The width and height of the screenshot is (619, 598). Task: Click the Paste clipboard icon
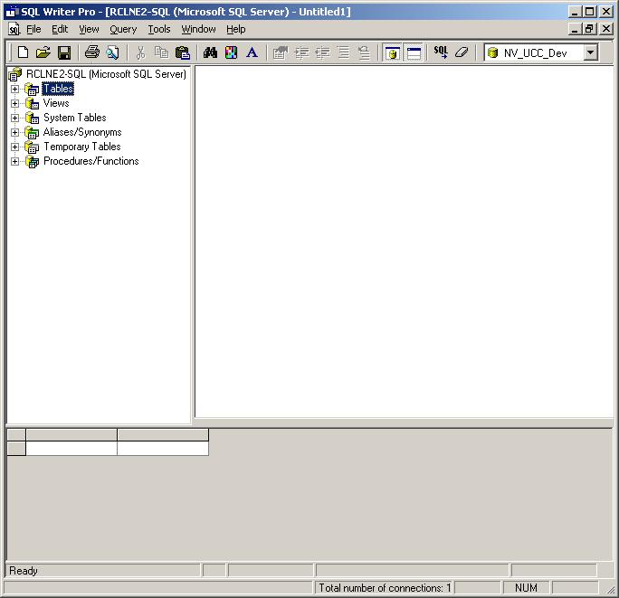point(182,52)
